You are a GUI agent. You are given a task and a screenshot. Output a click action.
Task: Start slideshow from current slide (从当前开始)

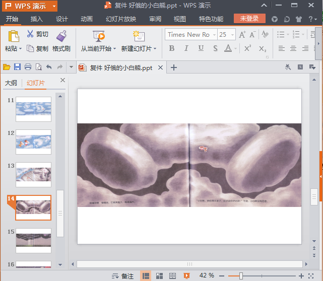click(99, 37)
